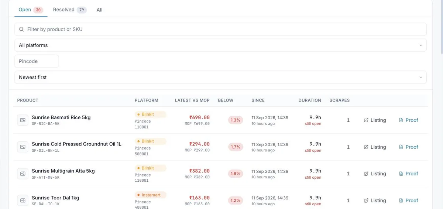Open Listing link for Sunrise Basmati Rice
This screenshot has height=209, width=443.
pos(375,120)
